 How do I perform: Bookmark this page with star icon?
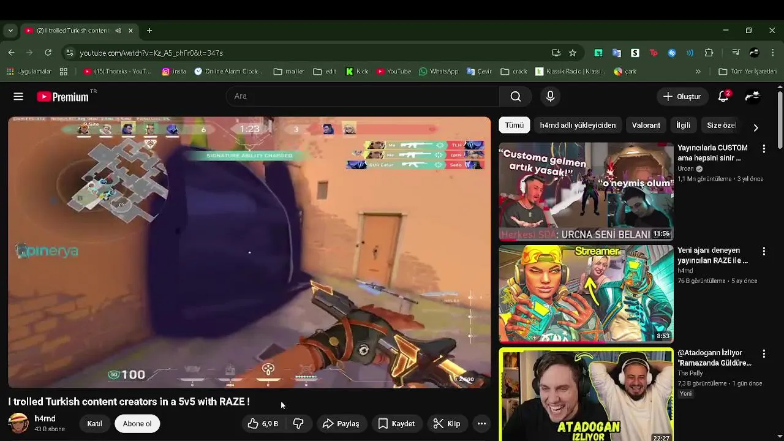pyautogui.click(x=573, y=53)
